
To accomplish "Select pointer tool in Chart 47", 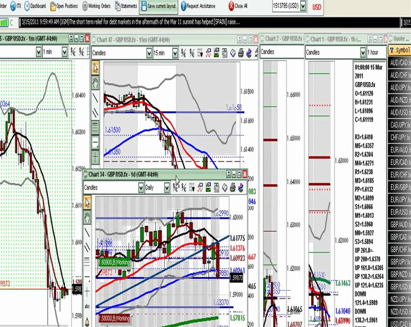I will click(x=95, y=68).
